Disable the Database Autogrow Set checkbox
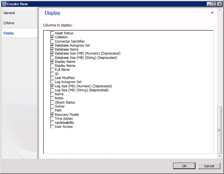Image resolution: width=224 pixels, height=174 pixels. [x=52, y=45]
